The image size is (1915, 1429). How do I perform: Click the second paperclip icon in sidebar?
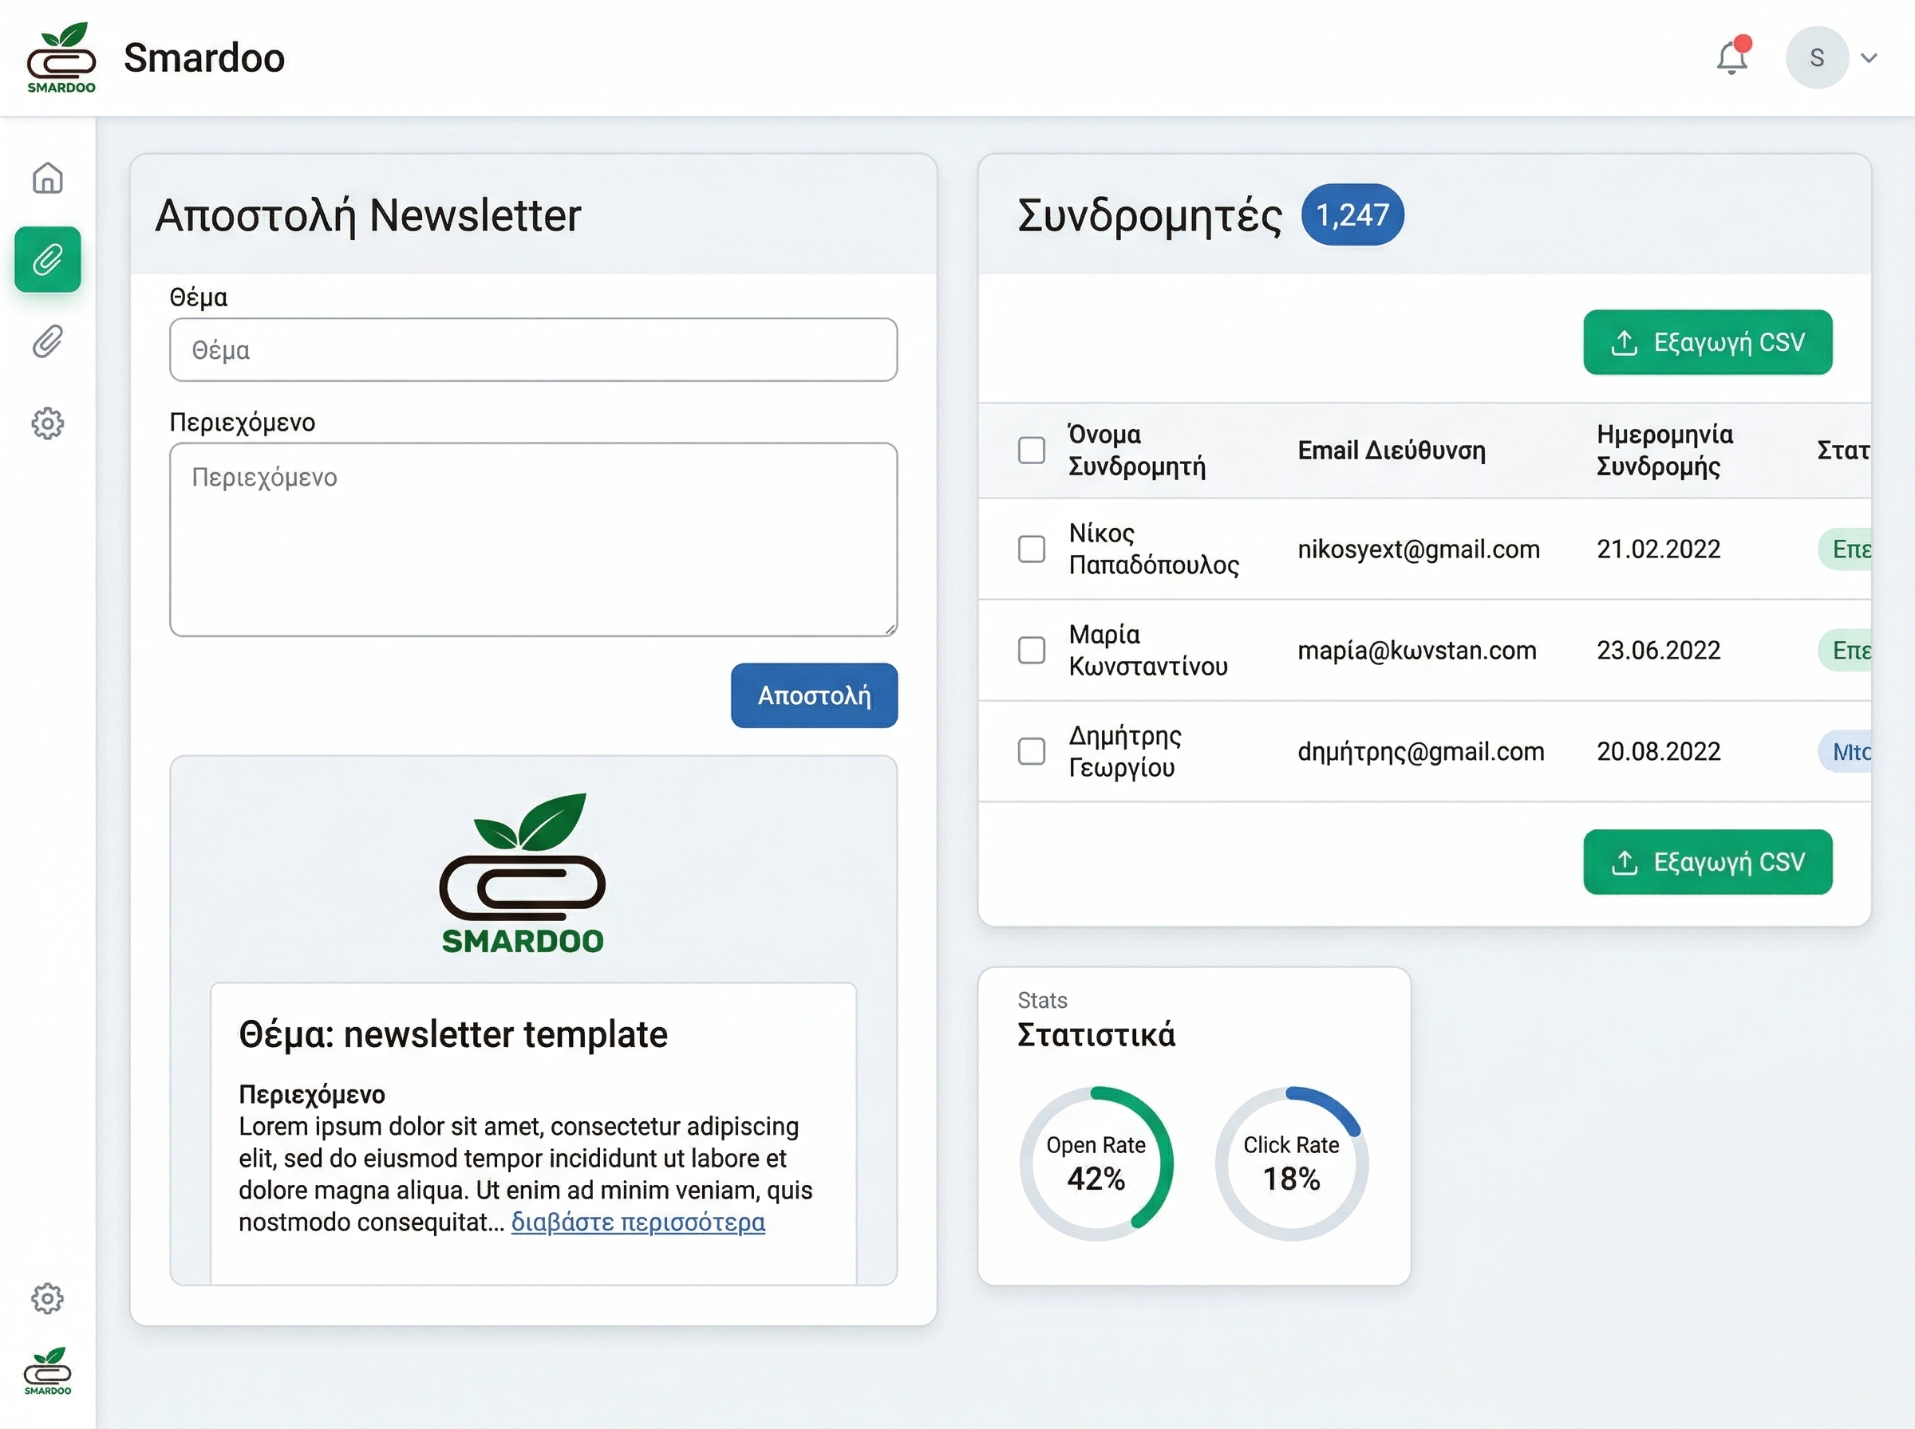click(48, 341)
